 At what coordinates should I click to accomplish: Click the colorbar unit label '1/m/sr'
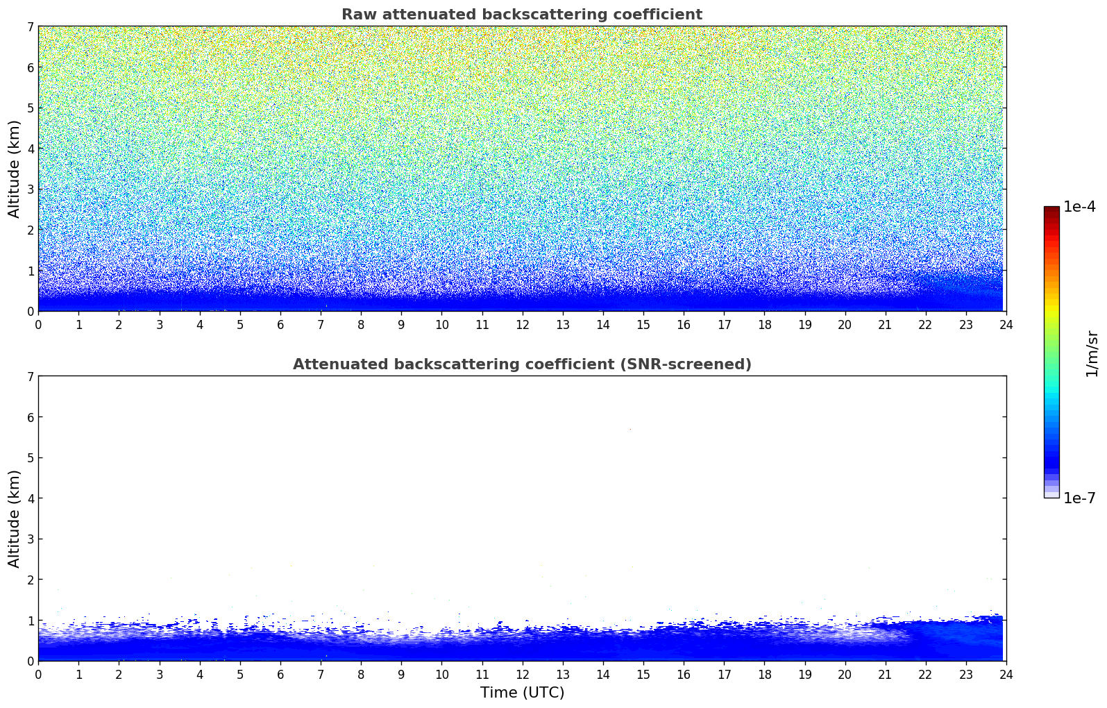tap(1092, 353)
